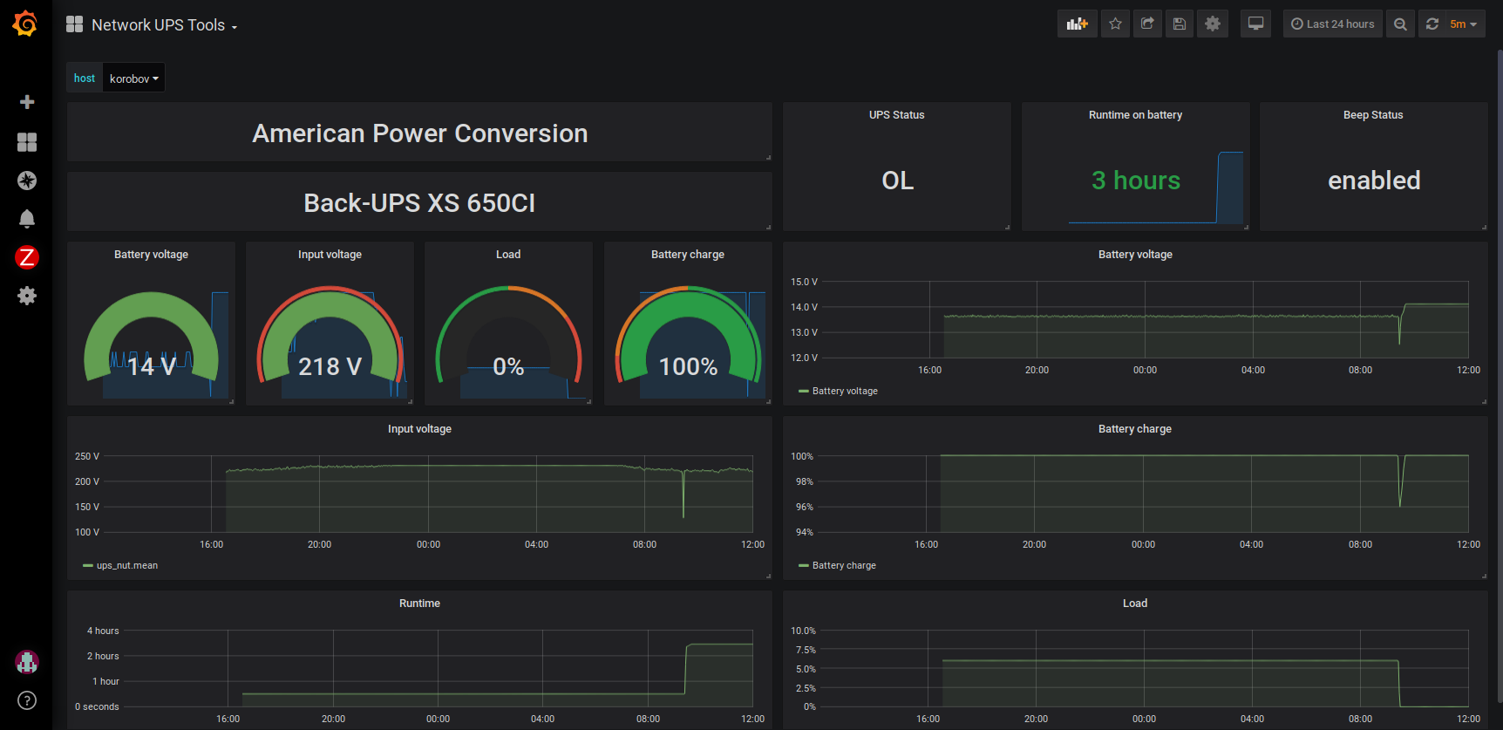Open the Create plus menu in sidebar
The height and width of the screenshot is (730, 1503).
(x=27, y=102)
